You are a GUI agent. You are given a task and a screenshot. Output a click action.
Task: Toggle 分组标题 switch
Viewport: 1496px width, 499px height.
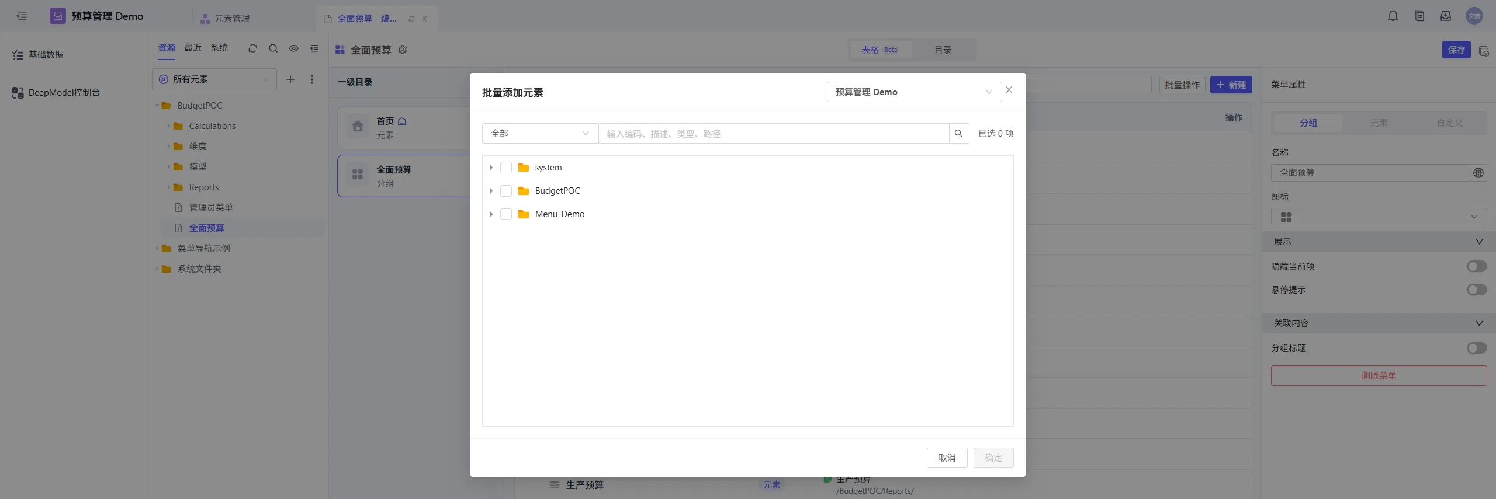click(1477, 348)
